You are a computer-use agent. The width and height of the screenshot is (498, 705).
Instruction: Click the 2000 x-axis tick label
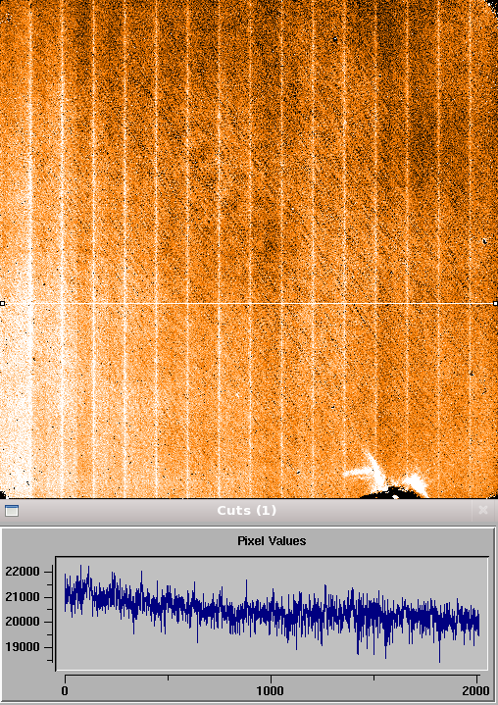(476, 690)
